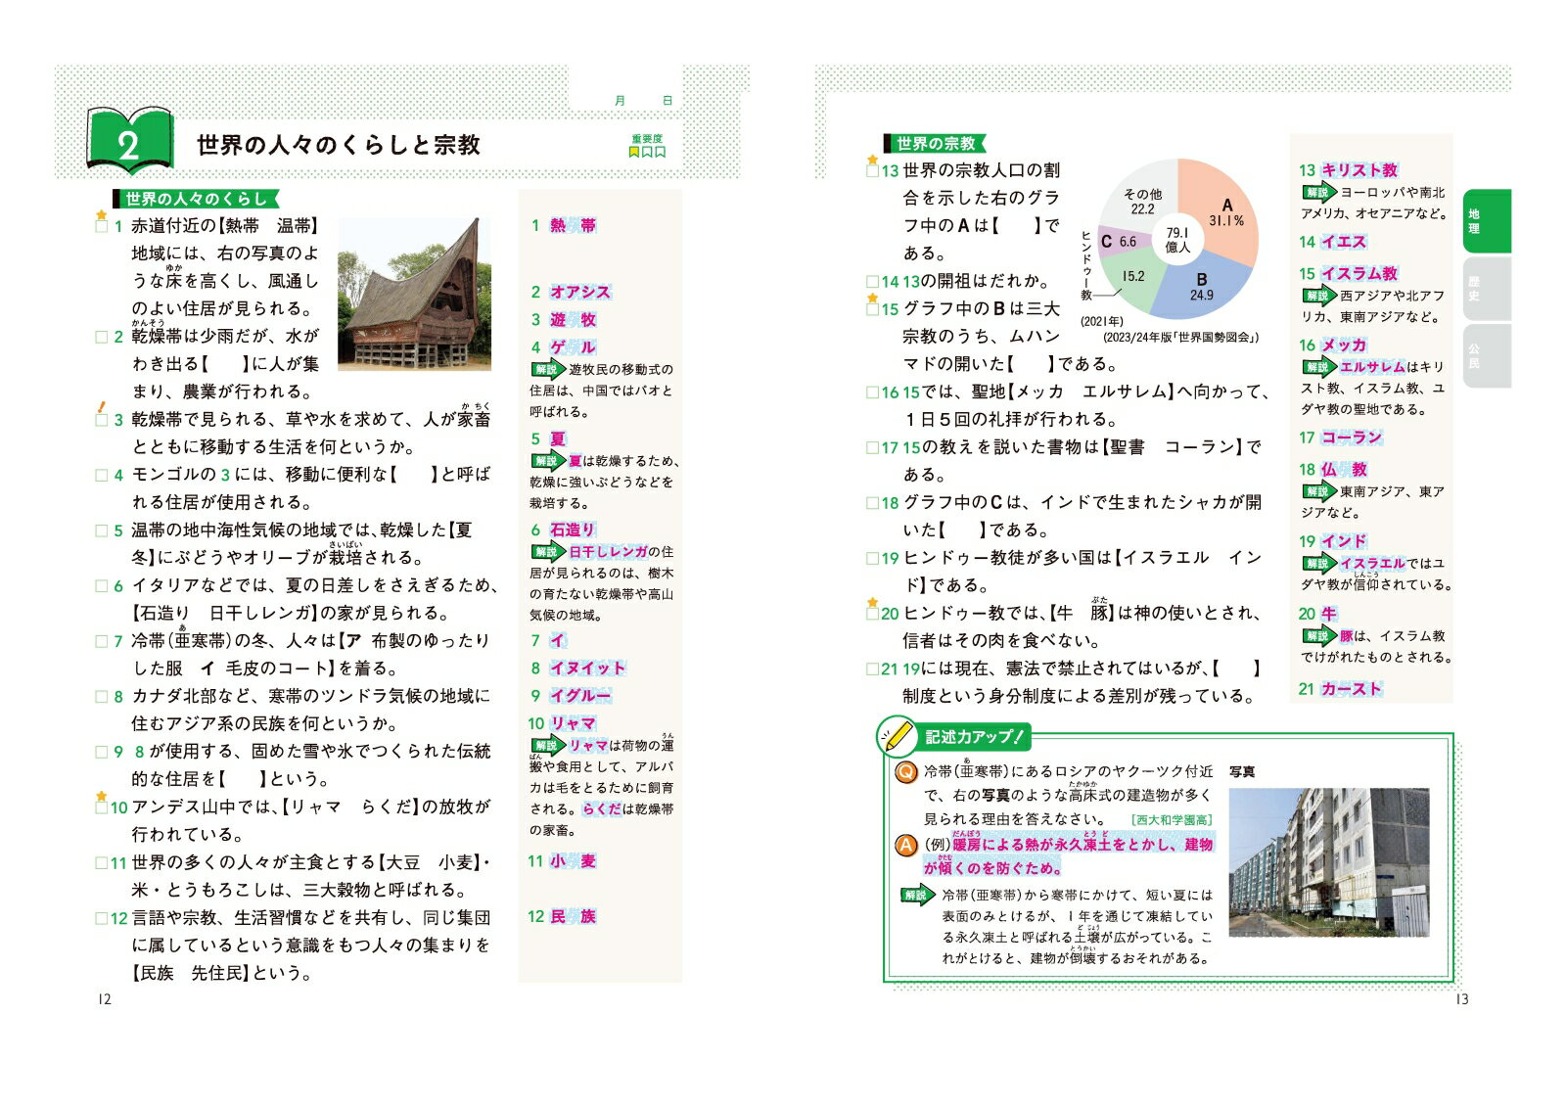
Task: Click the 解説 badge under answer 4 ゲル
Action: [x=548, y=369]
